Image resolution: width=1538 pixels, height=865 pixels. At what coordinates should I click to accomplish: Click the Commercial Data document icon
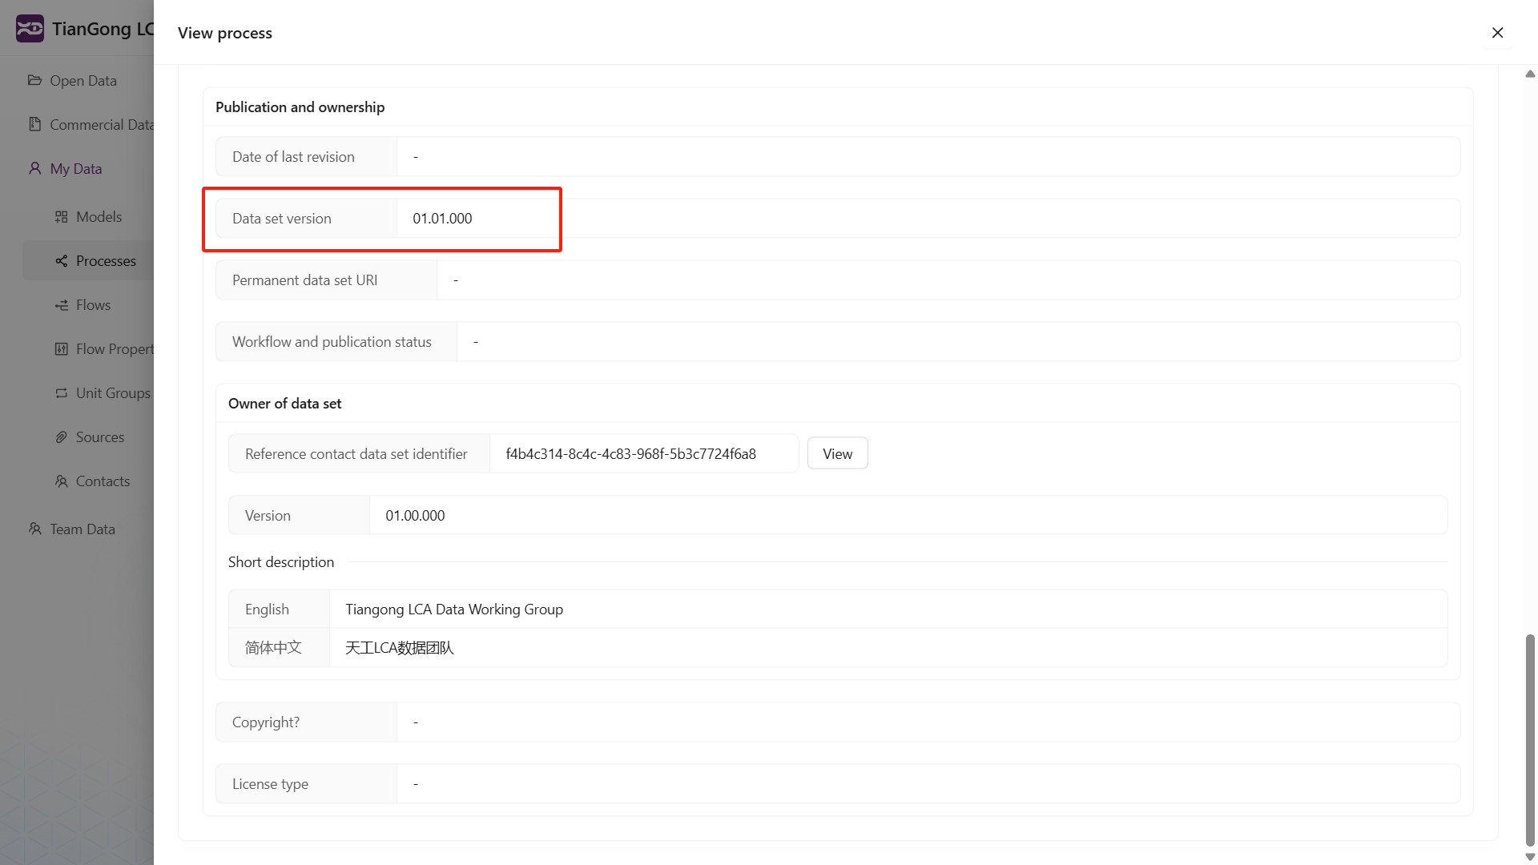pyautogui.click(x=34, y=124)
